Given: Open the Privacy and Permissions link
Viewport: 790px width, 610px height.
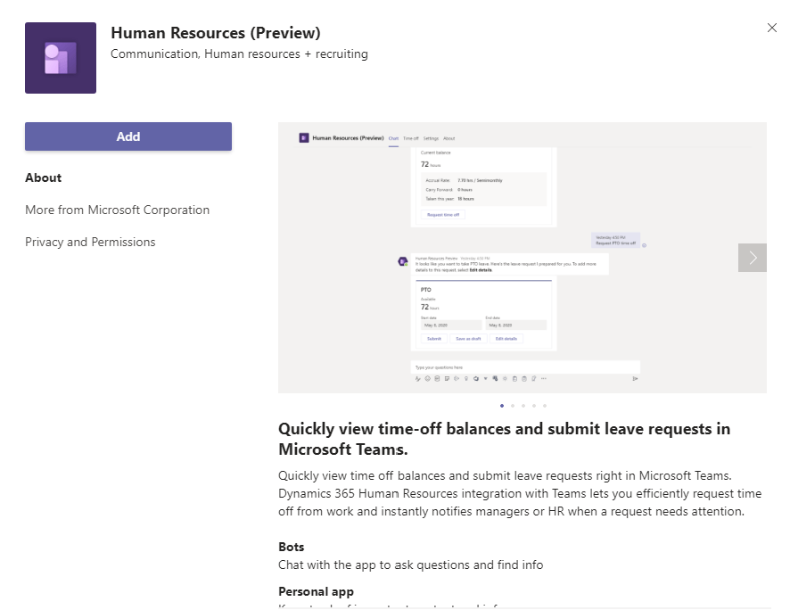Looking at the screenshot, I should (90, 242).
